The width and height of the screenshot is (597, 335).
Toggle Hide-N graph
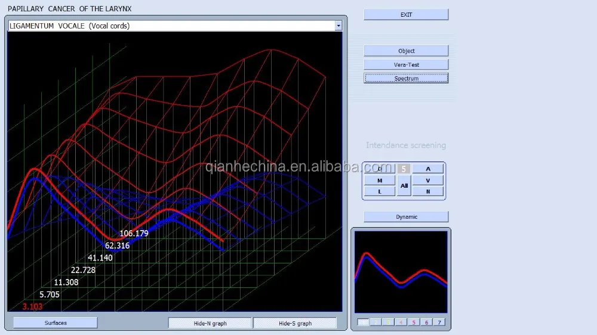210,323
